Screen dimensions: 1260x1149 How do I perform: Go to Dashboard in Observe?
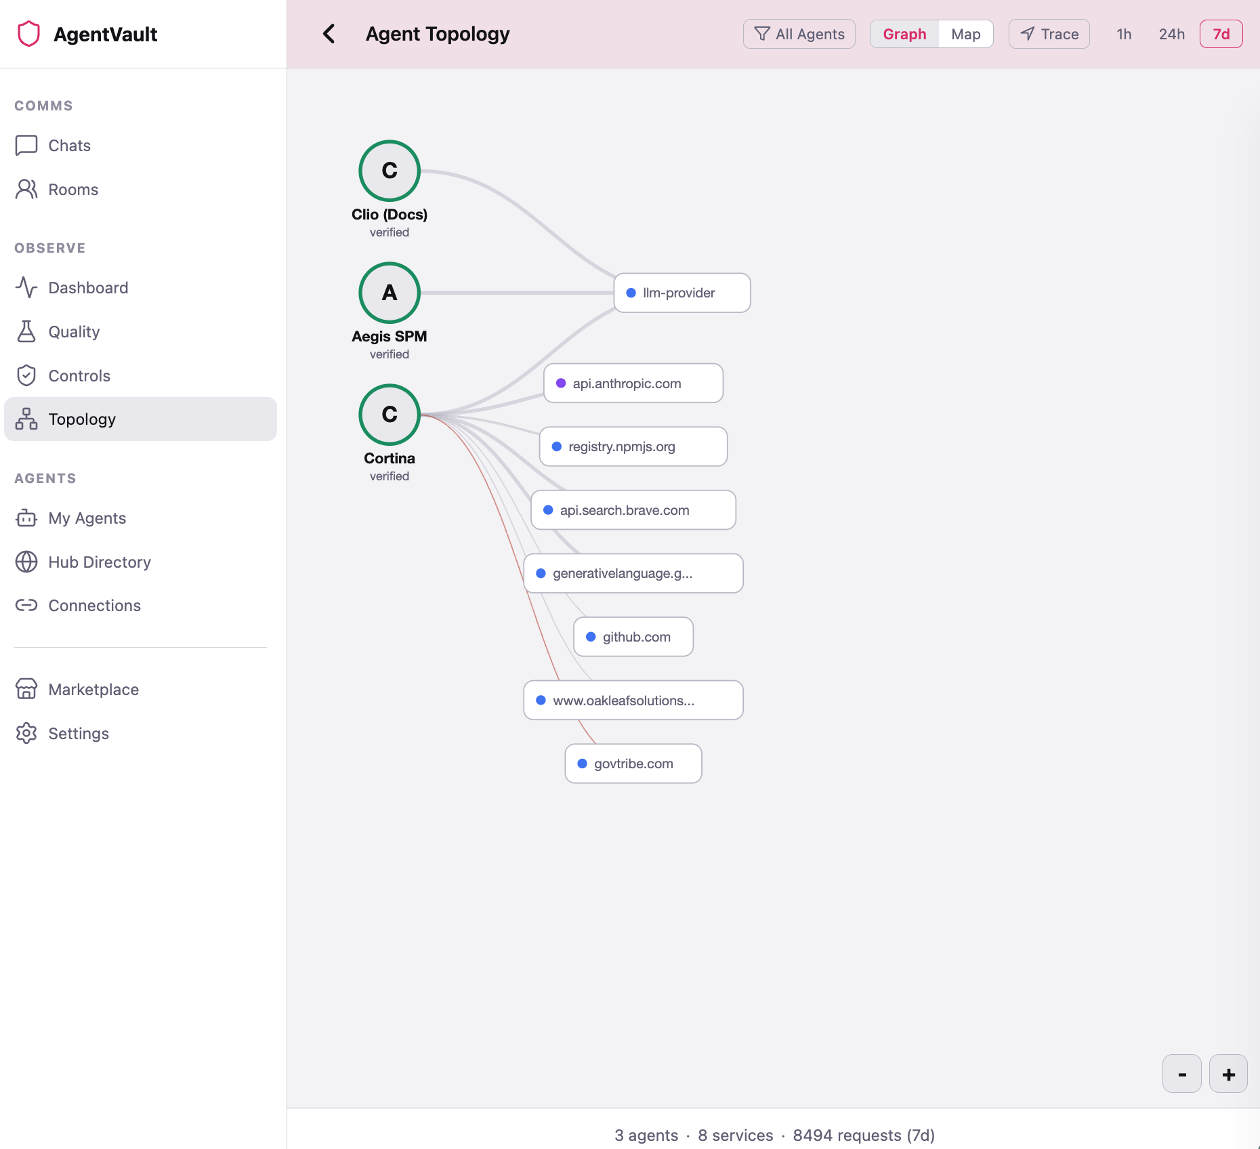(x=88, y=288)
